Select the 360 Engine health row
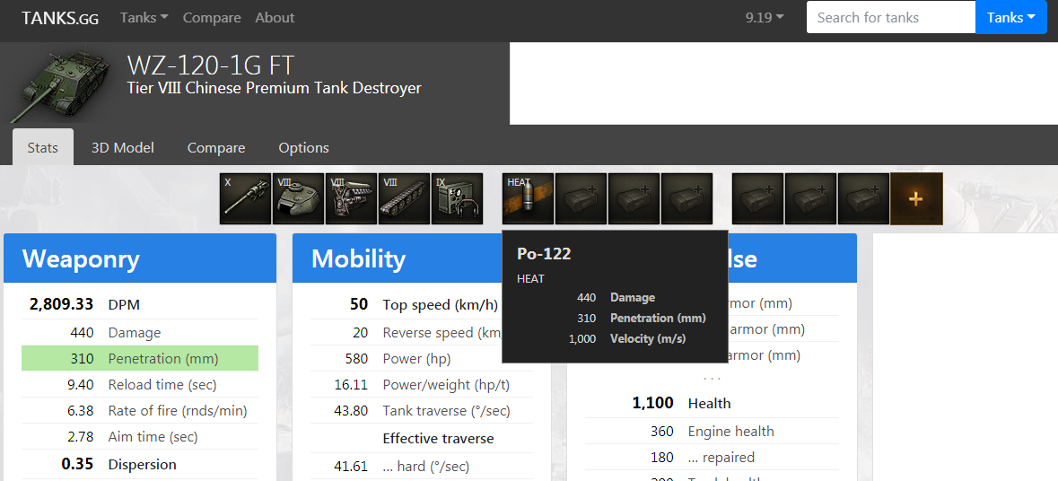This screenshot has height=481, width=1058. [712, 431]
